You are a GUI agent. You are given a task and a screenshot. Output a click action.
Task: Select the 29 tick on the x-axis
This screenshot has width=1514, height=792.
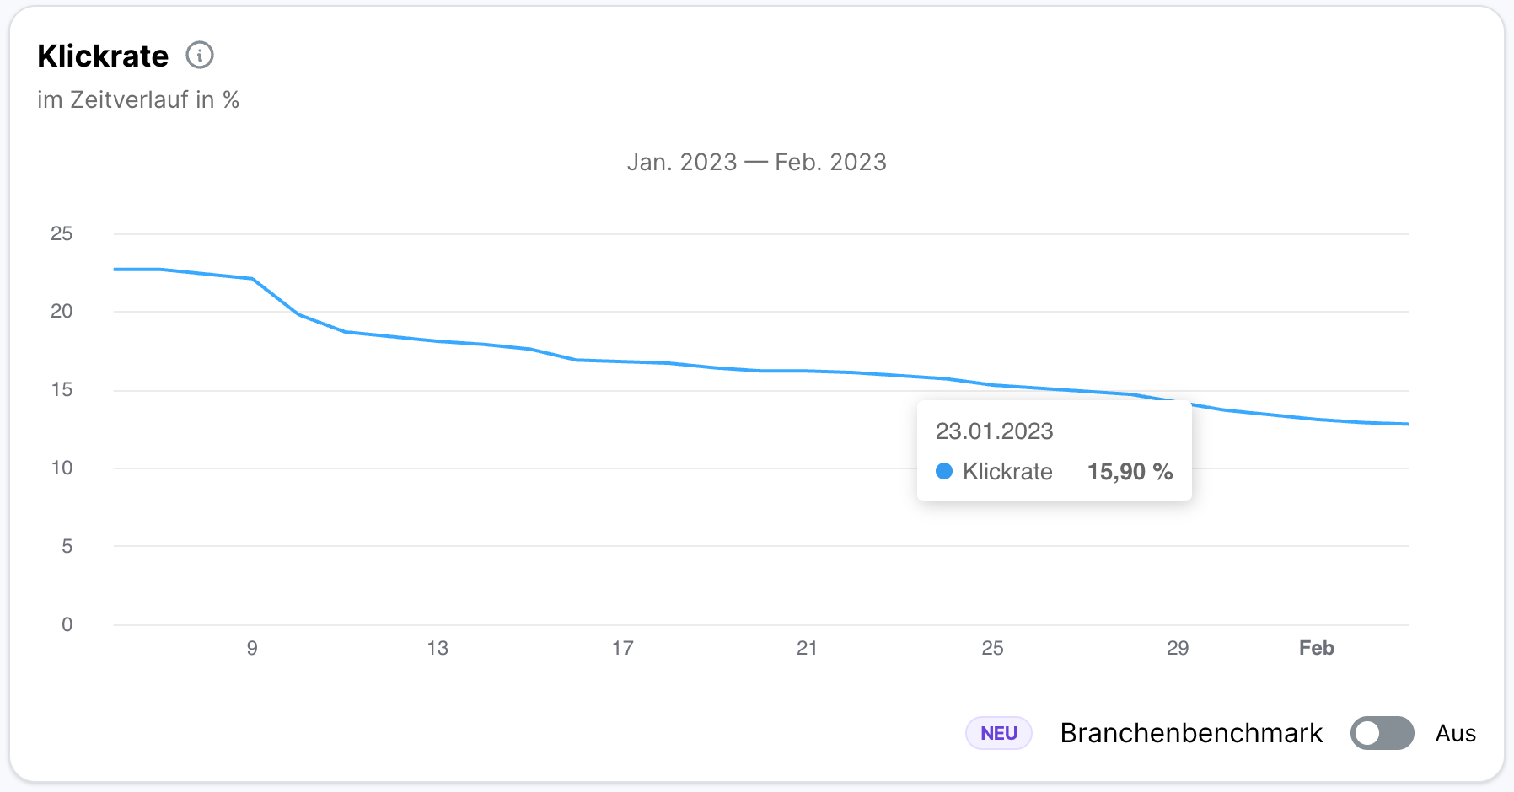[x=1178, y=648]
